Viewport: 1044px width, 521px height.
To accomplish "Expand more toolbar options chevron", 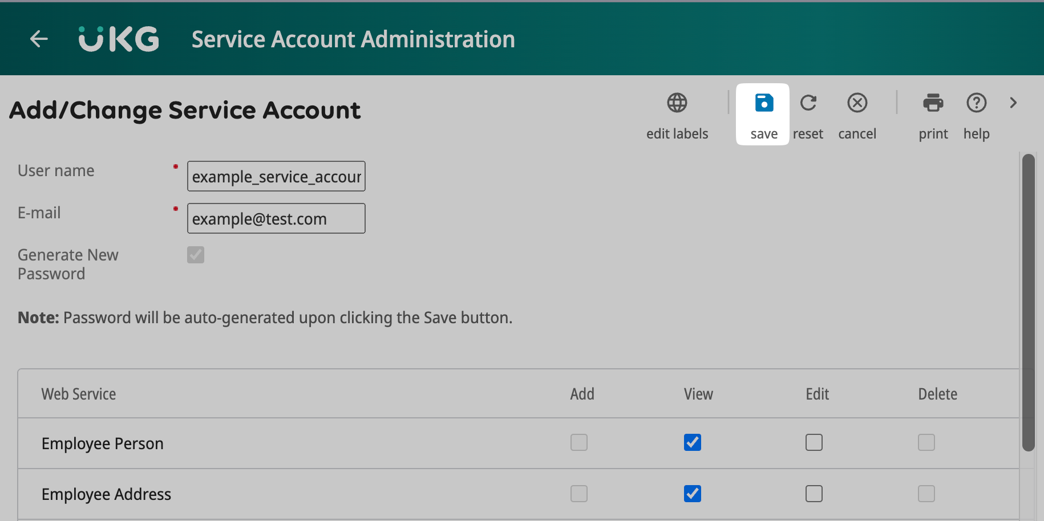I will pos(1013,103).
